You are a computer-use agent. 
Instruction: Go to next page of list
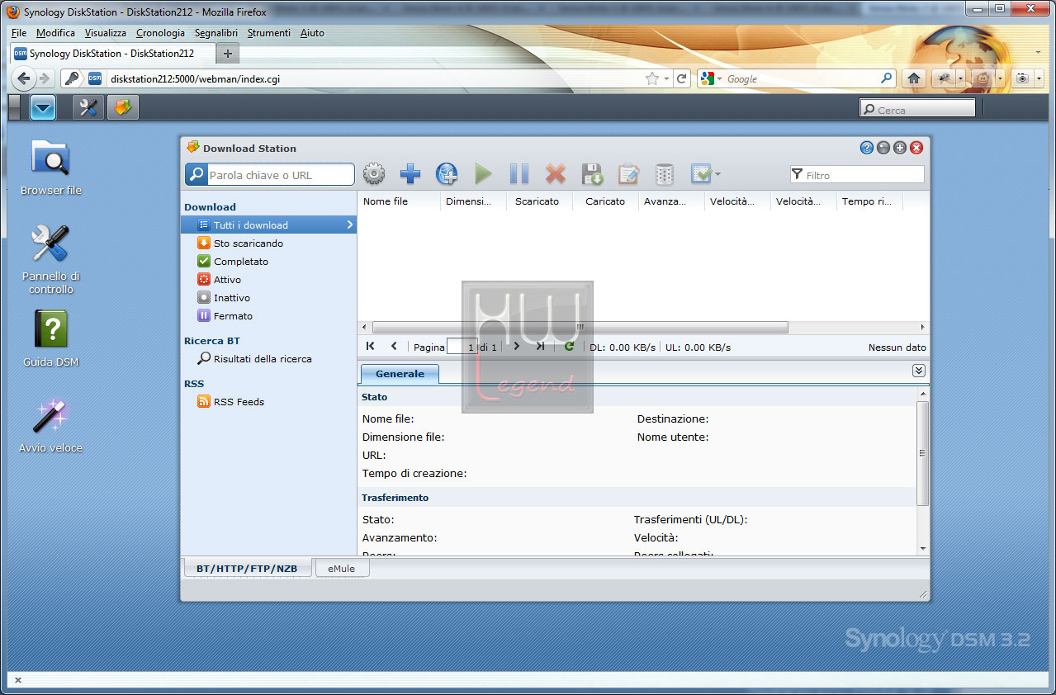pyautogui.click(x=517, y=347)
